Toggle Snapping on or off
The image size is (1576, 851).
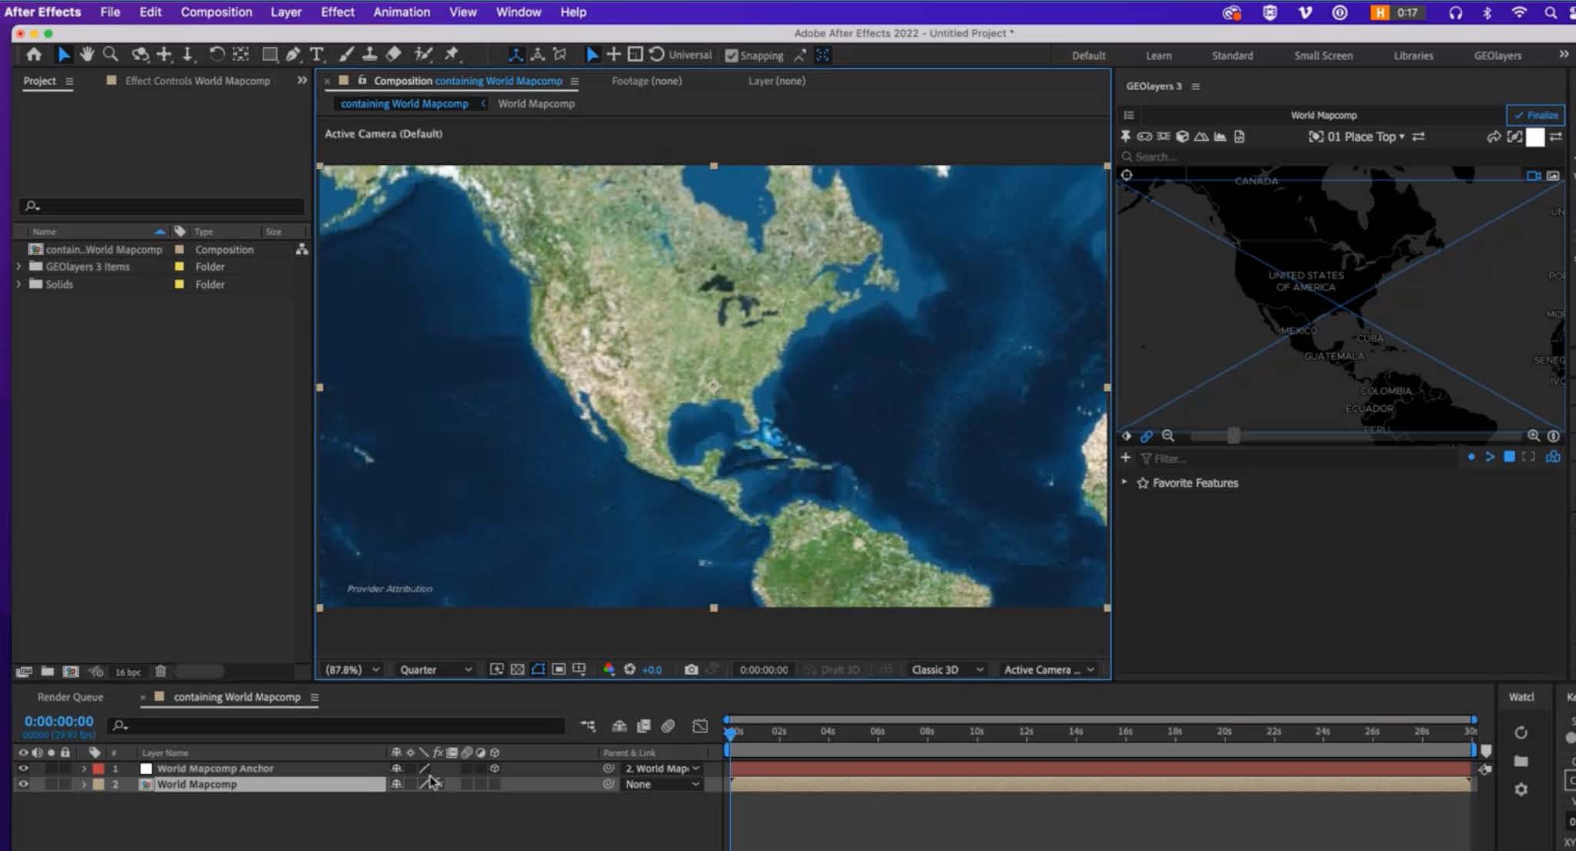(x=731, y=55)
